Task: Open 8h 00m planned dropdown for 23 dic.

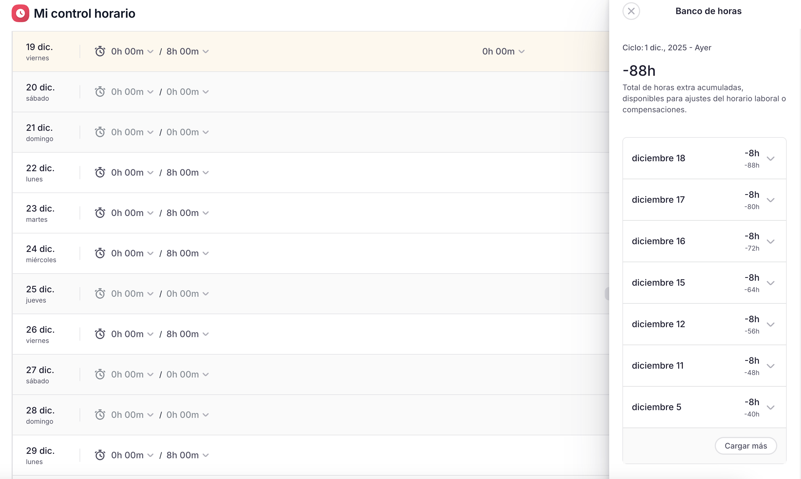Action: pyautogui.click(x=187, y=213)
